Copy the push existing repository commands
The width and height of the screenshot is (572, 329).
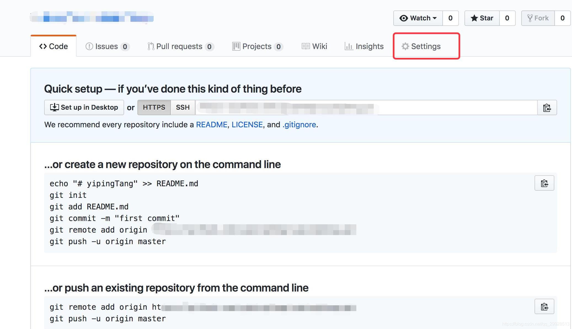[x=544, y=306]
